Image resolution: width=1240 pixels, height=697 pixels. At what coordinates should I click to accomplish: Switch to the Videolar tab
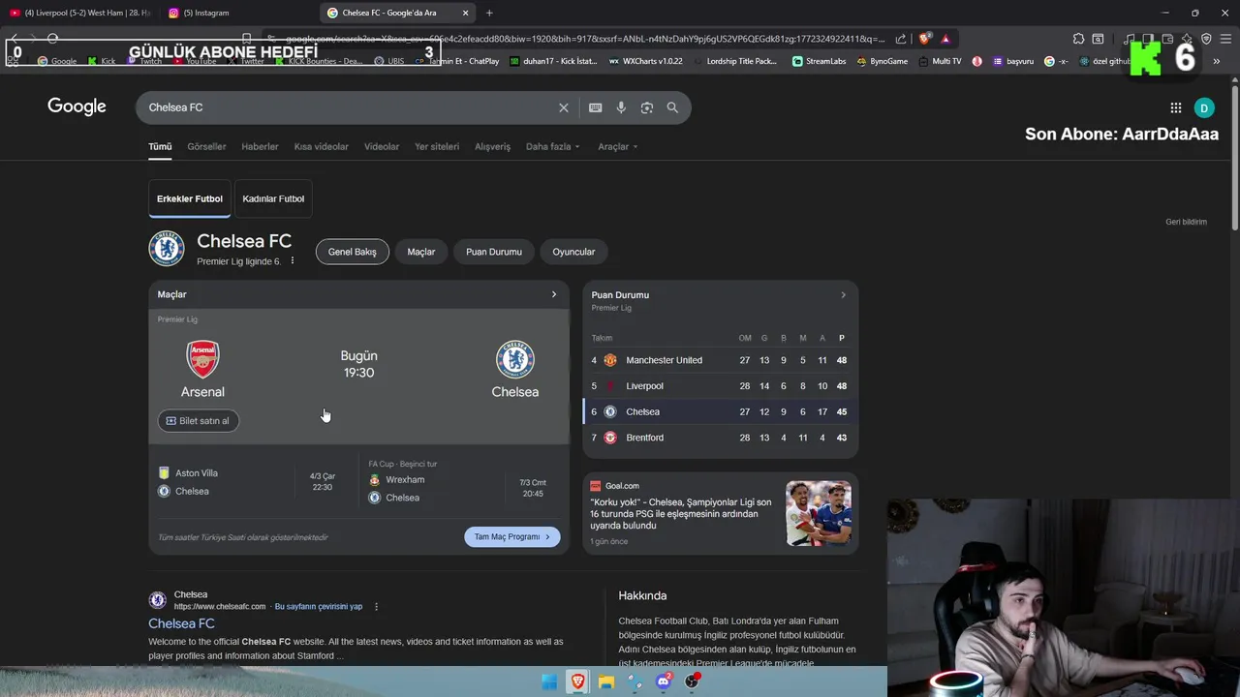click(382, 147)
